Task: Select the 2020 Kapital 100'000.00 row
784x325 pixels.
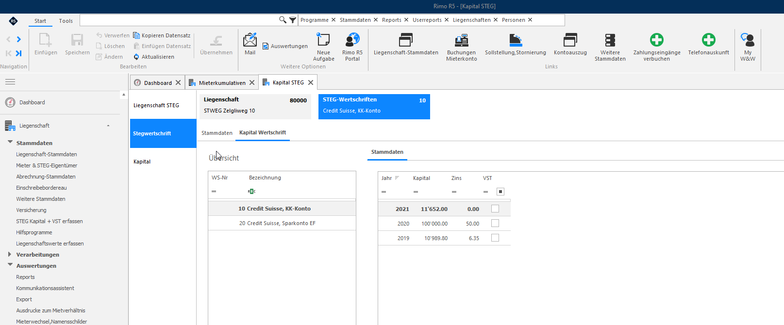Action: pyautogui.click(x=444, y=224)
